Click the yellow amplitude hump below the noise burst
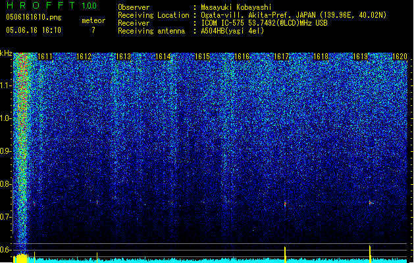Screen dimensions: 414x263 (x=21, y=258)
